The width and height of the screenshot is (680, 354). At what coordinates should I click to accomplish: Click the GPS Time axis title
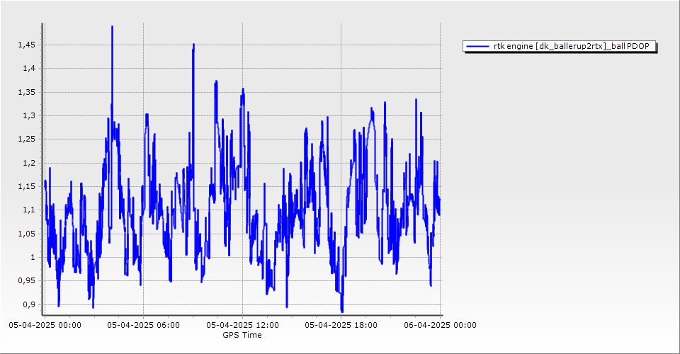(242, 335)
